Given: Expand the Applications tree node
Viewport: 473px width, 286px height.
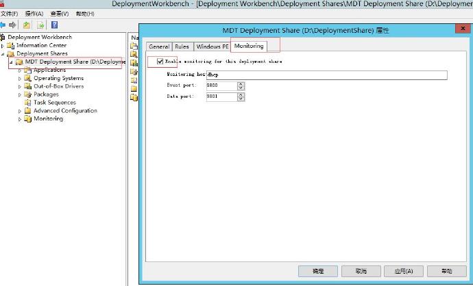Looking at the screenshot, I should click(20, 70).
